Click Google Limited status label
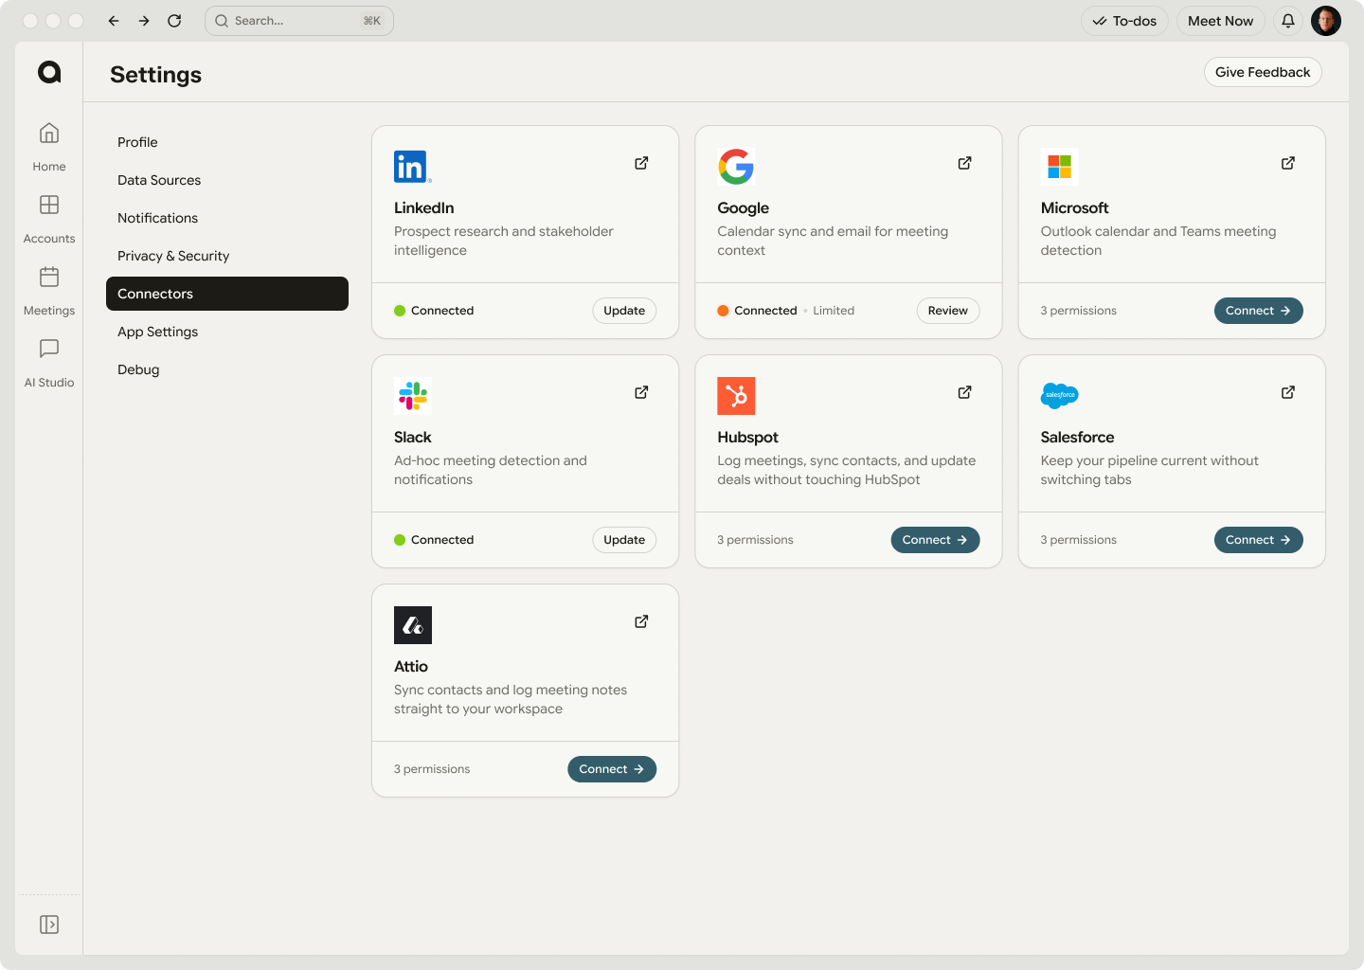1364x970 pixels. pyautogui.click(x=834, y=311)
